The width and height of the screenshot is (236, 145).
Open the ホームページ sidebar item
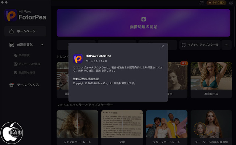pos(25,31)
